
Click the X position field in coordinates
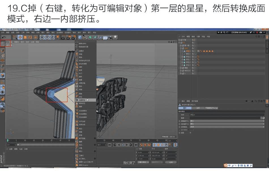[144, 152]
